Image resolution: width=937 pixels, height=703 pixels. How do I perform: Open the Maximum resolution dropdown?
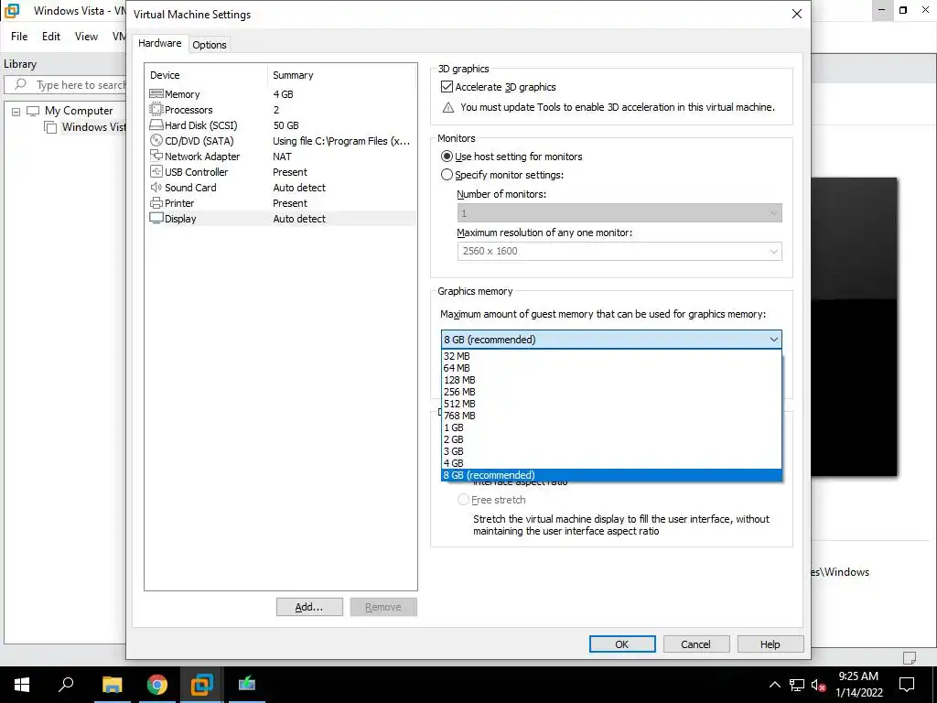pyautogui.click(x=619, y=251)
